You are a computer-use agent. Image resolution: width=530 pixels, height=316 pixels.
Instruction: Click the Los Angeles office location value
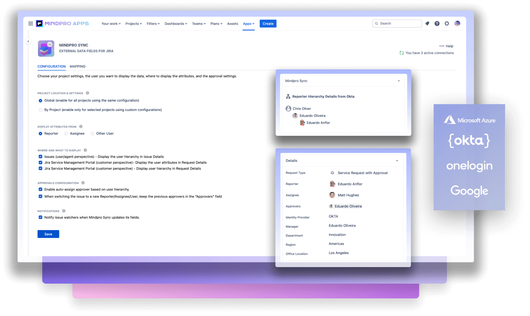pos(339,253)
